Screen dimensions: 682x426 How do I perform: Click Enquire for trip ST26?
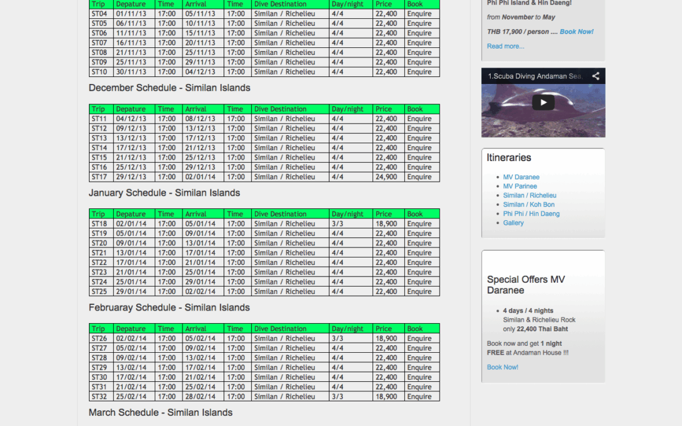pos(419,338)
